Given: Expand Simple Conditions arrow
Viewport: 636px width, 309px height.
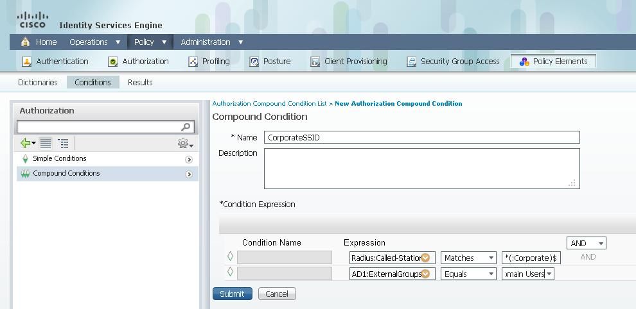Looking at the screenshot, I should [x=189, y=160].
